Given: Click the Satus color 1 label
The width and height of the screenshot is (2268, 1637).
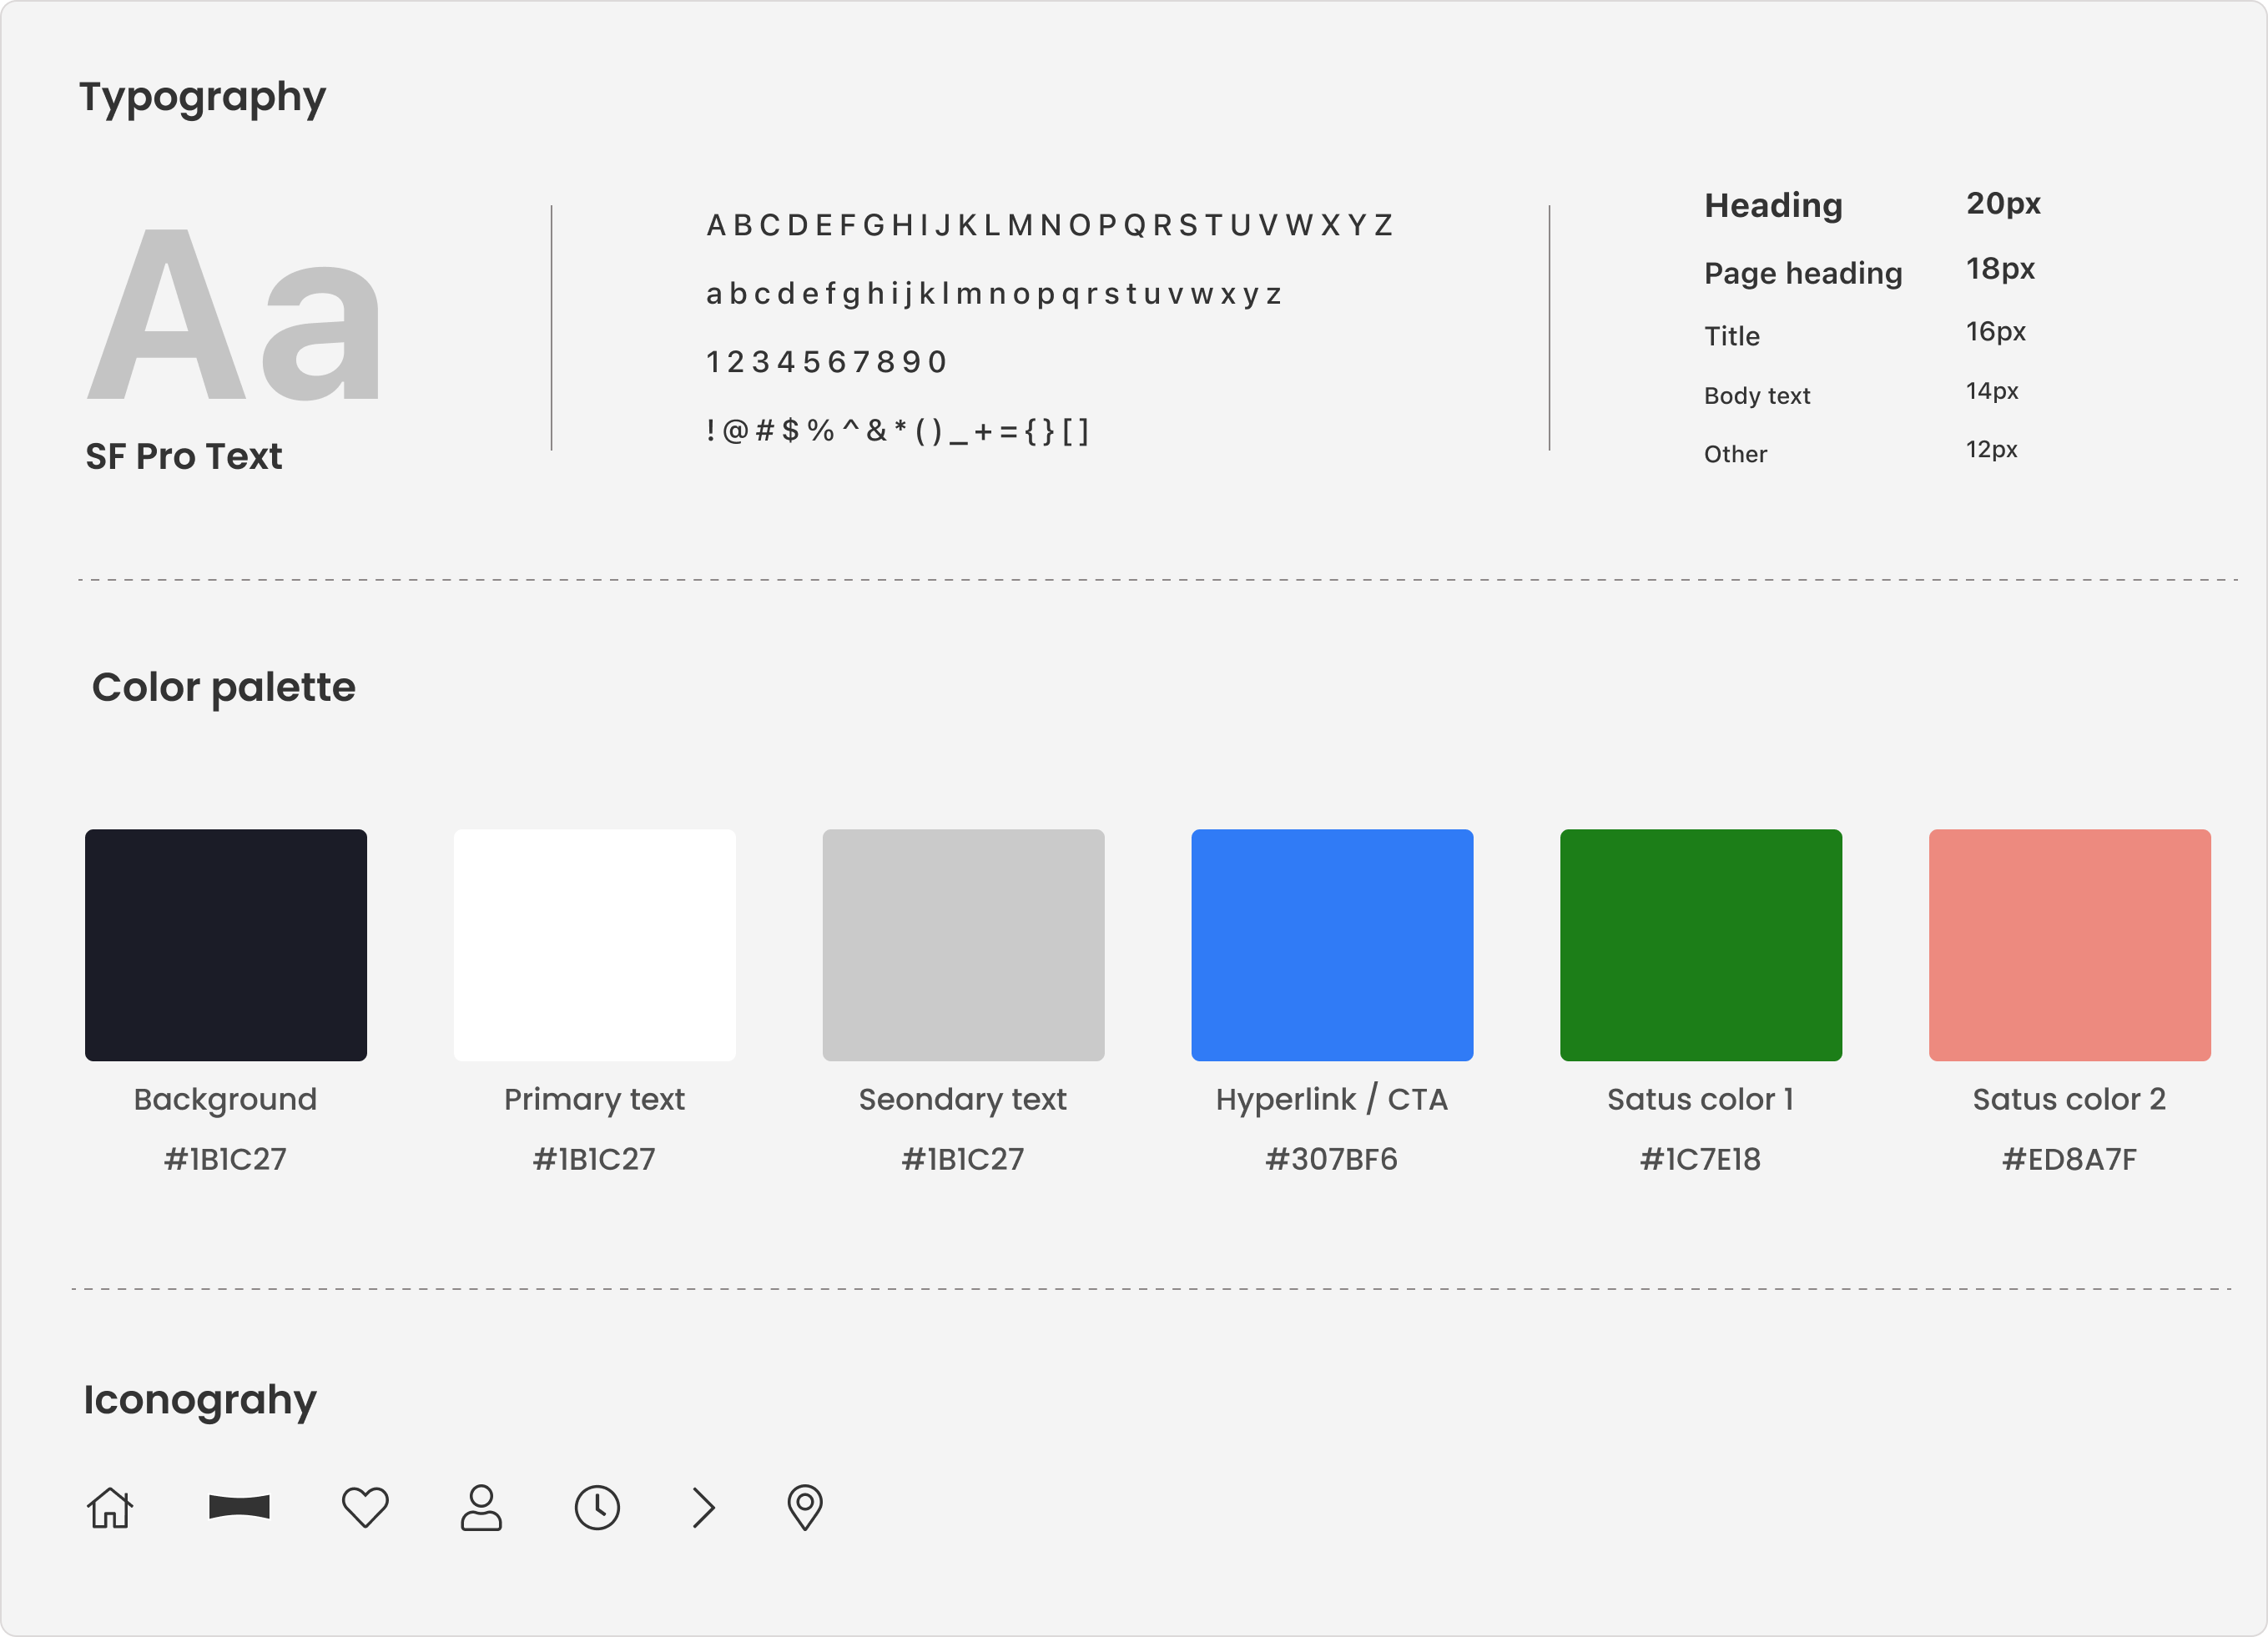Looking at the screenshot, I should [x=1701, y=1099].
